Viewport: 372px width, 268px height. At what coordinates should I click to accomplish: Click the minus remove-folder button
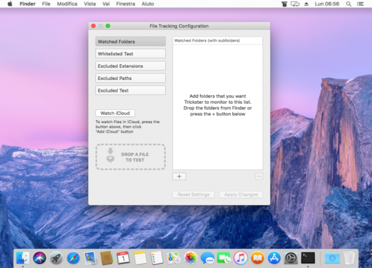point(259,176)
